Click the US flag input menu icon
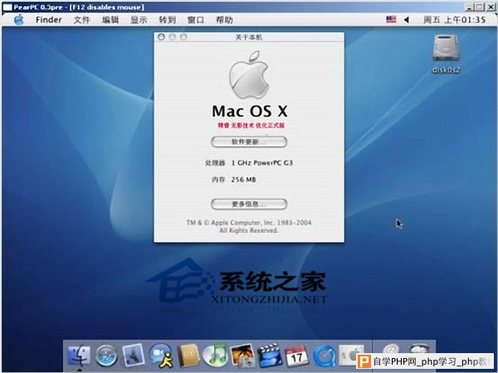The height and width of the screenshot is (373, 498). 391,19
